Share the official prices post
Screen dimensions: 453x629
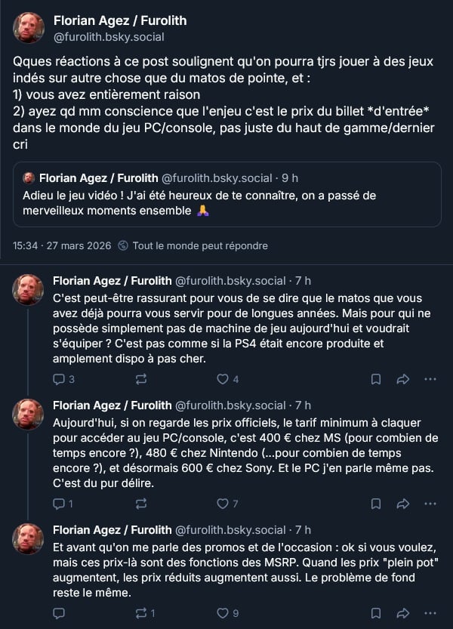click(x=402, y=504)
